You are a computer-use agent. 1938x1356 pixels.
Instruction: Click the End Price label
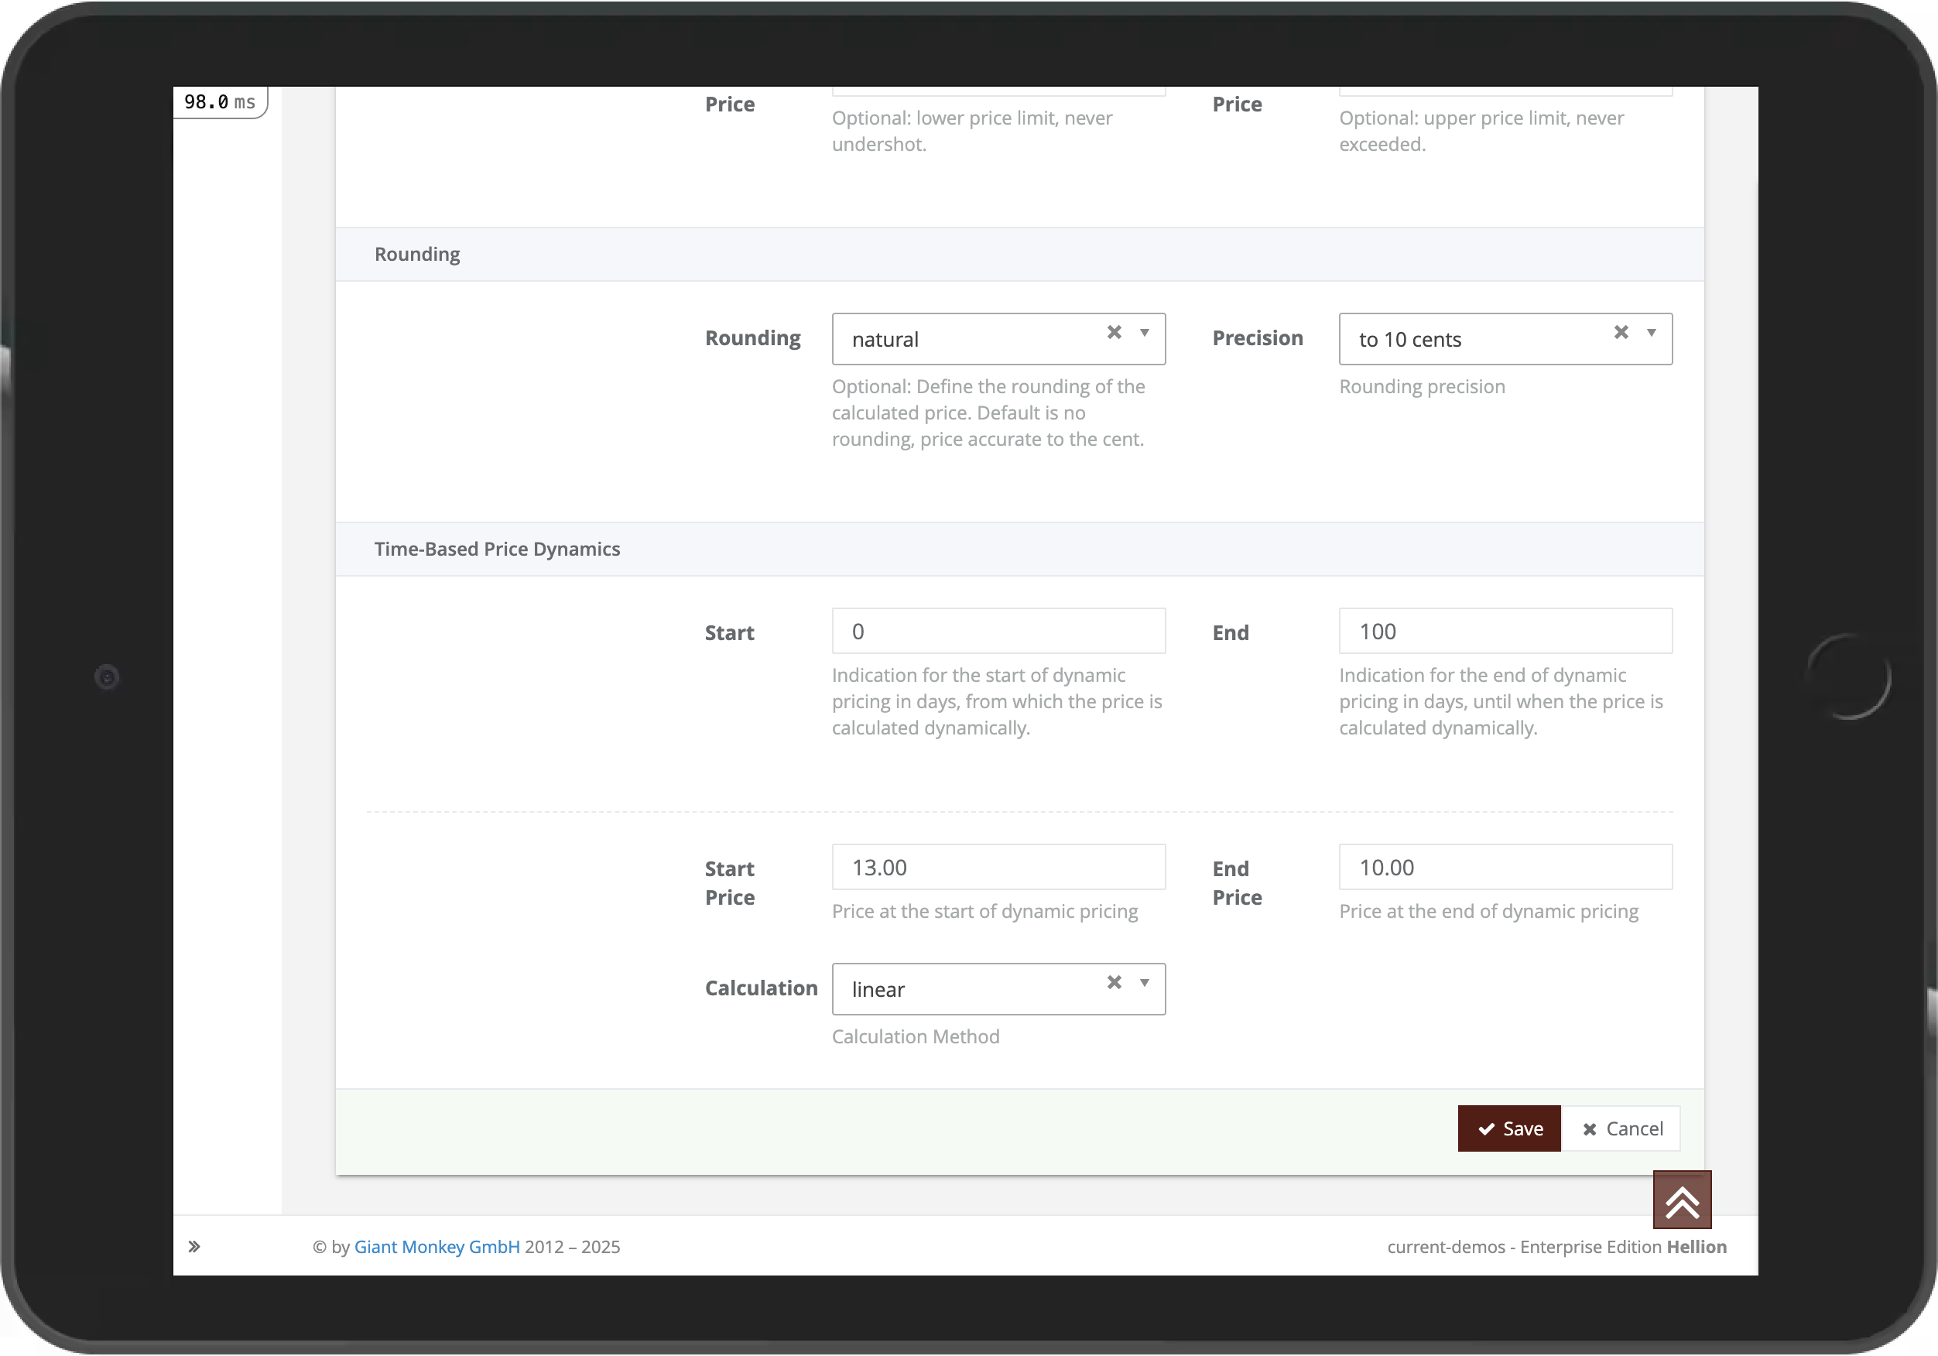(x=1238, y=883)
